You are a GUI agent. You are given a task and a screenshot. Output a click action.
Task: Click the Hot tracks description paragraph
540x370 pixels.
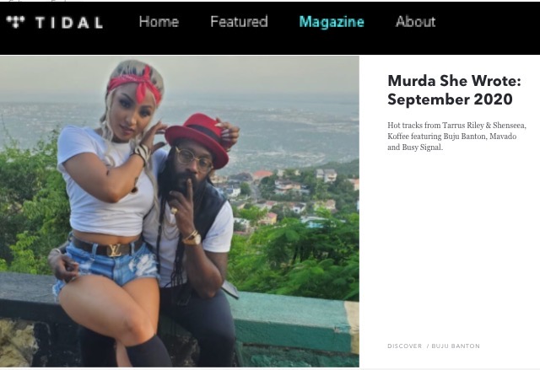coord(456,137)
